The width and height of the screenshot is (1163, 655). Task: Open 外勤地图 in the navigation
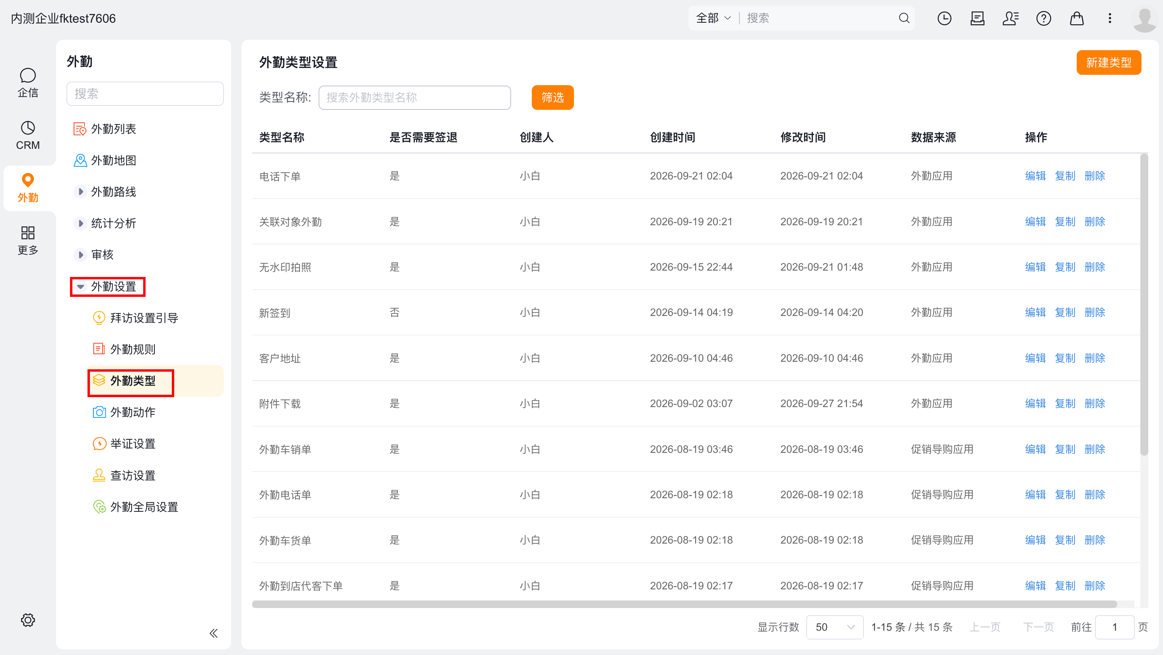(105, 160)
